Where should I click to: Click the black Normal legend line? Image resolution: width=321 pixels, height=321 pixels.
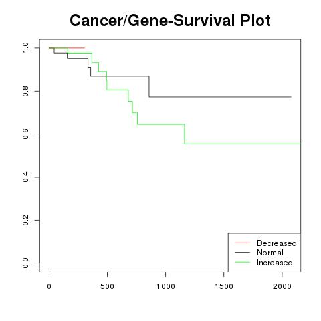pos(243,253)
